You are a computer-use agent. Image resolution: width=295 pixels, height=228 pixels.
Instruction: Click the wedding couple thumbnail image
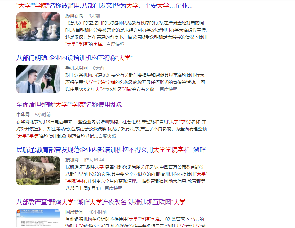[38, 79]
